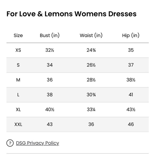Click the XL size row label
The width and height of the screenshot is (155, 155).
pyautogui.click(x=18, y=110)
